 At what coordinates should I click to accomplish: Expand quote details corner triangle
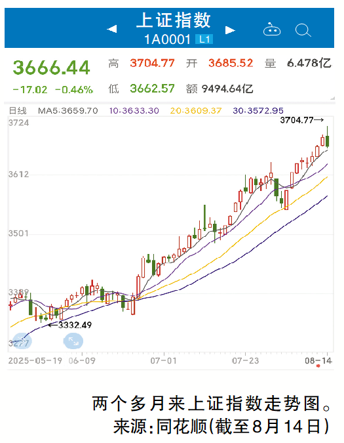pos(332,98)
